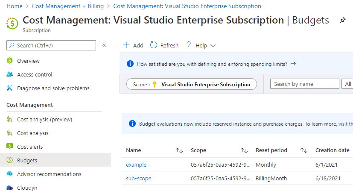This screenshot has height=194, width=353.
Task: Sort table by Reset period arrows
Action: pyautogui.click(x=304, y=150)
